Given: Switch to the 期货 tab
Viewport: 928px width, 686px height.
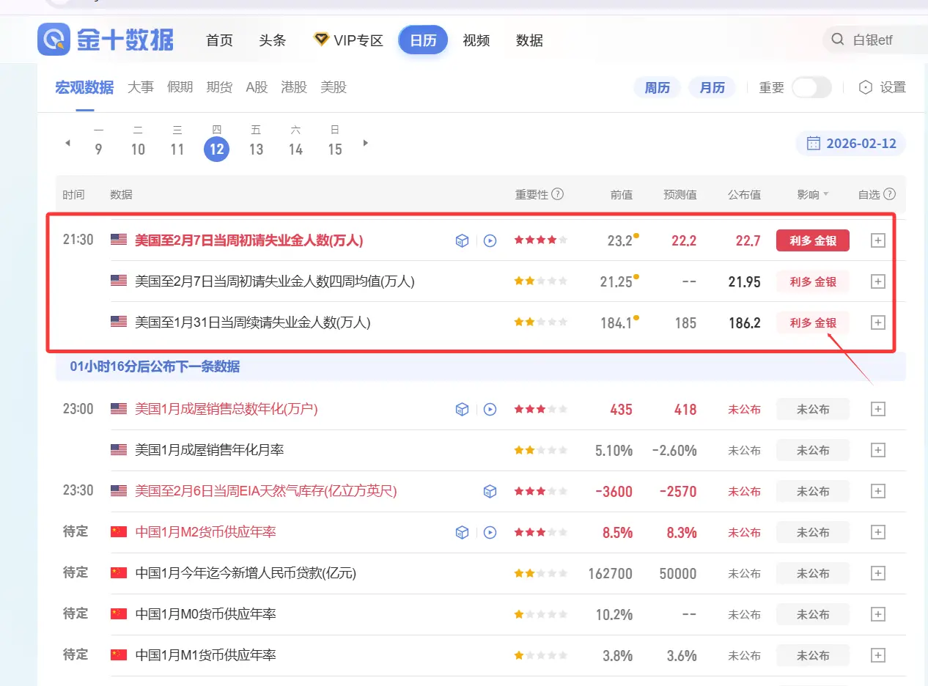Looking at the screenshot, I should pyautogui.click(x=219, y=87).
